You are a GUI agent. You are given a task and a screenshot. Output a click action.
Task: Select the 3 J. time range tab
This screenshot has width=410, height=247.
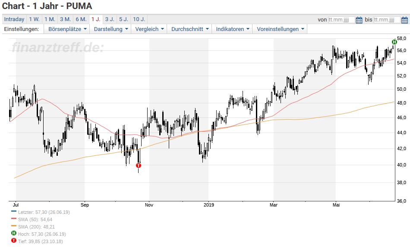110,19
